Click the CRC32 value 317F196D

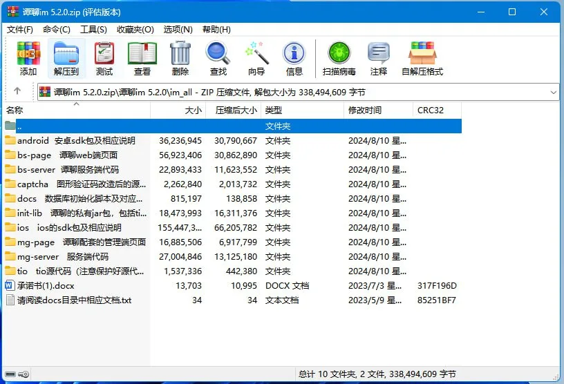point(437,285)
